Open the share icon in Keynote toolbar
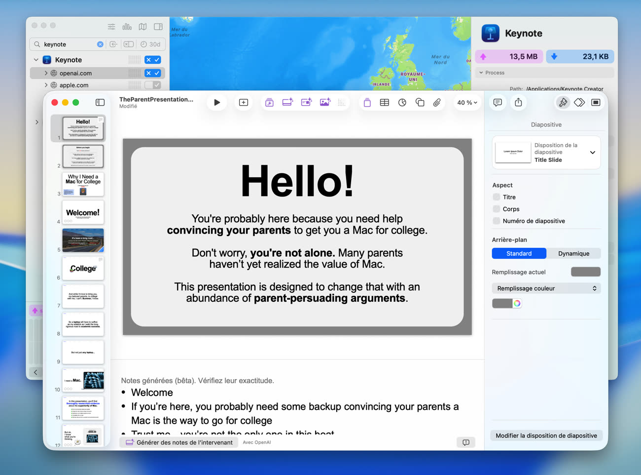 pyautogui.click(x=518, y=103)
